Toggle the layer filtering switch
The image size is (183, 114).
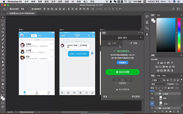coord(181,80)
